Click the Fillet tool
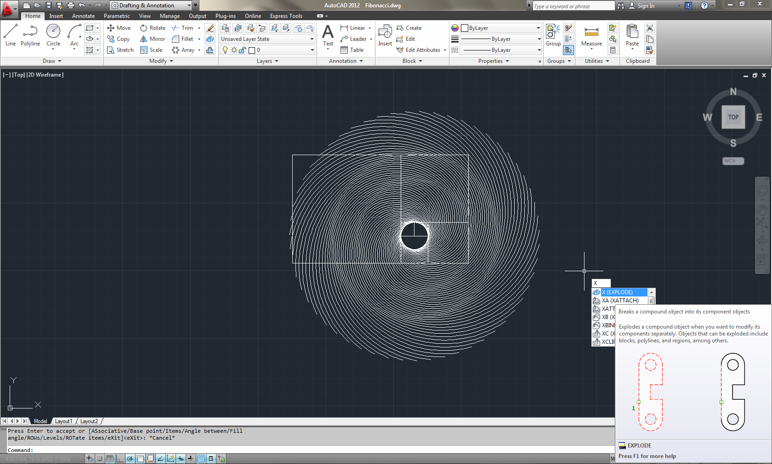Screen dimensions: 772x464 182,39
